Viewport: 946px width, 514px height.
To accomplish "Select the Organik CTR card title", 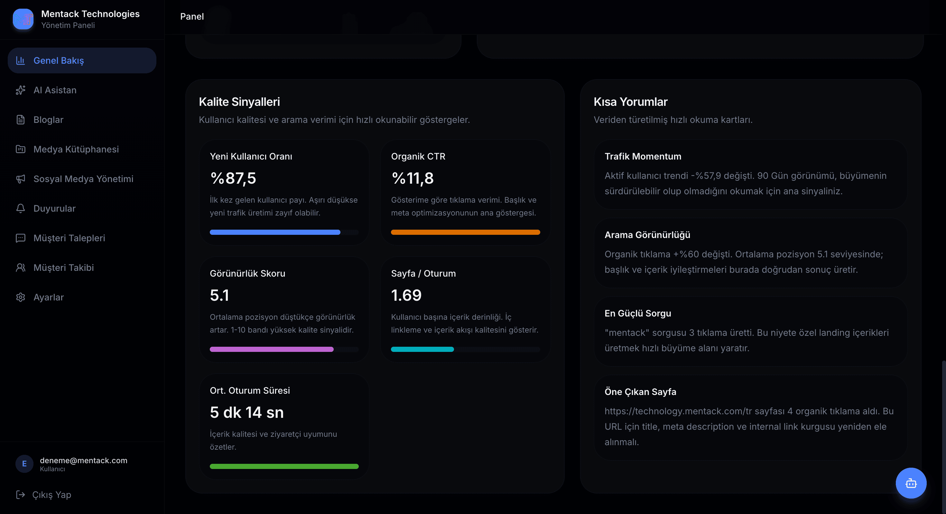I will 418,156.
